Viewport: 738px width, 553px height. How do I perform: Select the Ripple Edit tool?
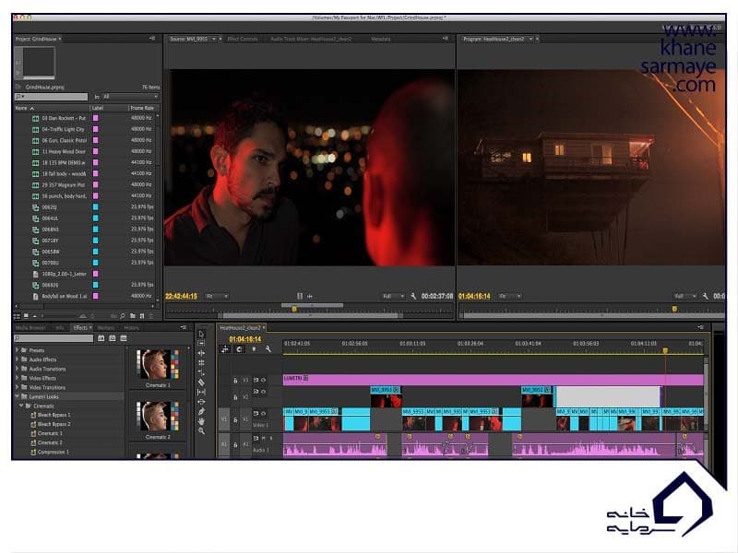click(x=201, y=353)
